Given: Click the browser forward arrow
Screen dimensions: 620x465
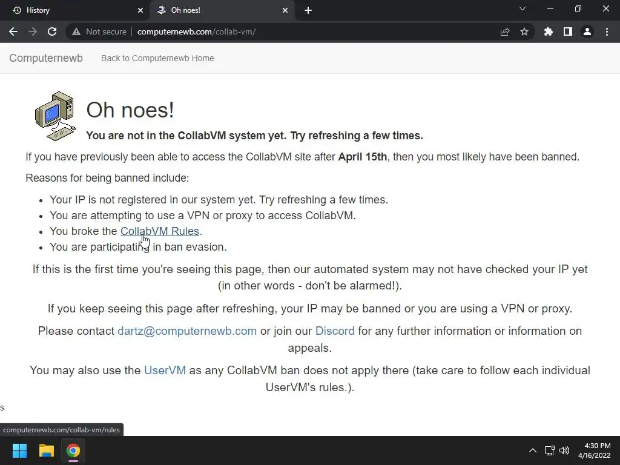Looking at the screenshot, I should pos(33,31).
